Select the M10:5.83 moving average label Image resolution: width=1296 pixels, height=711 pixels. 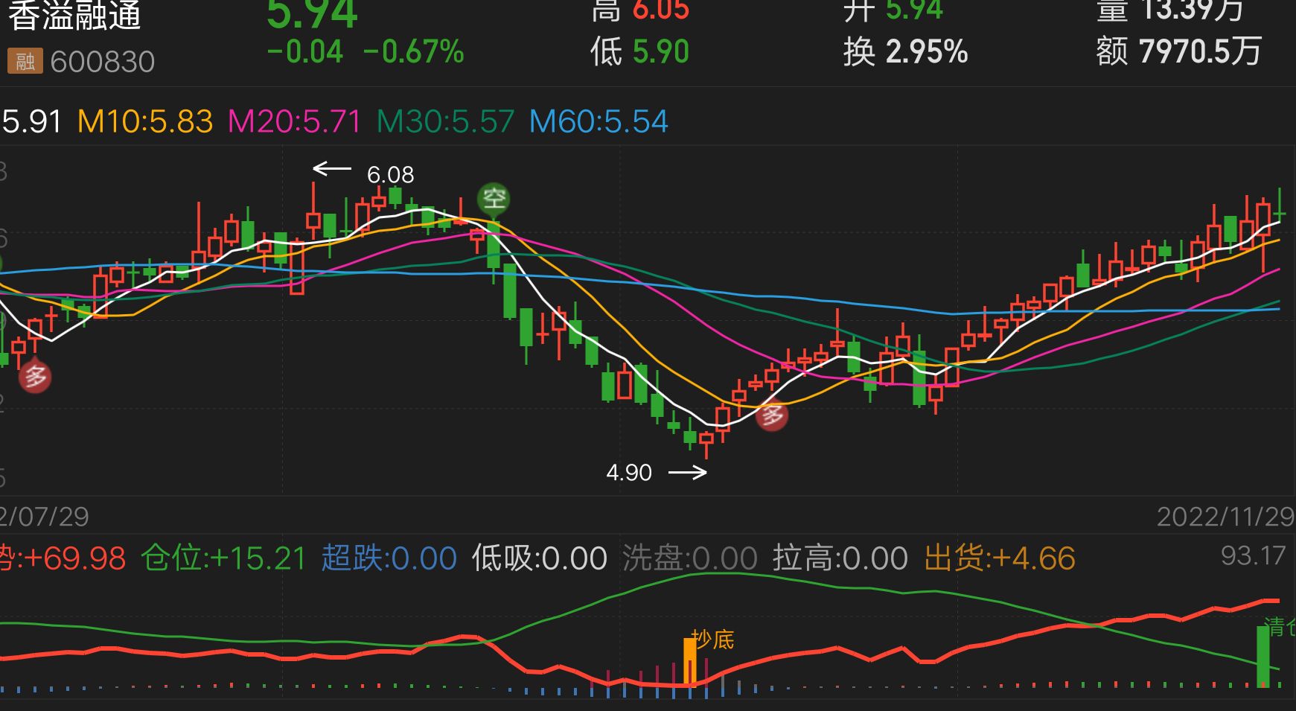145,121
